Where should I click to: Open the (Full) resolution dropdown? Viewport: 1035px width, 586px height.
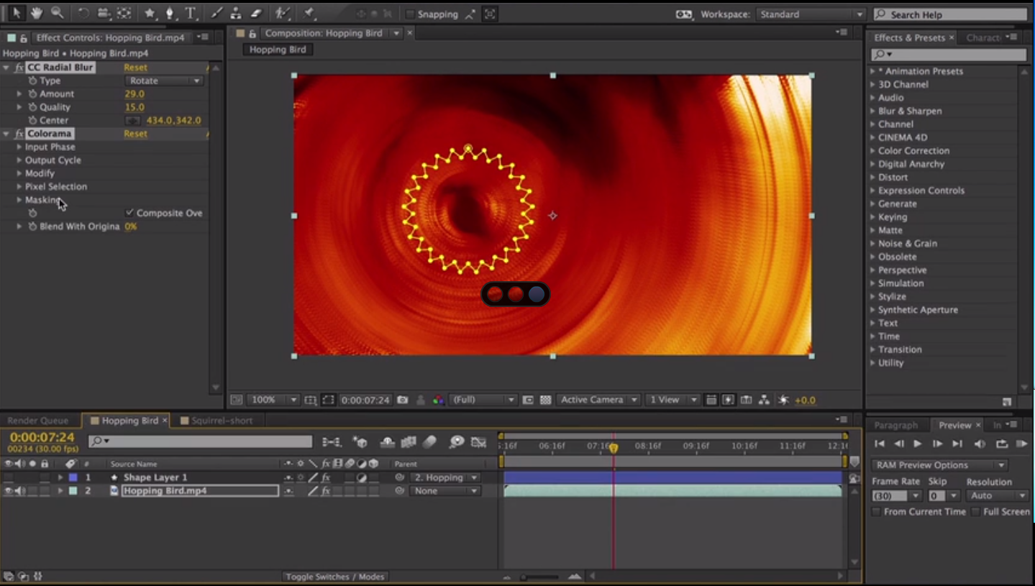(x=484, y=400)
